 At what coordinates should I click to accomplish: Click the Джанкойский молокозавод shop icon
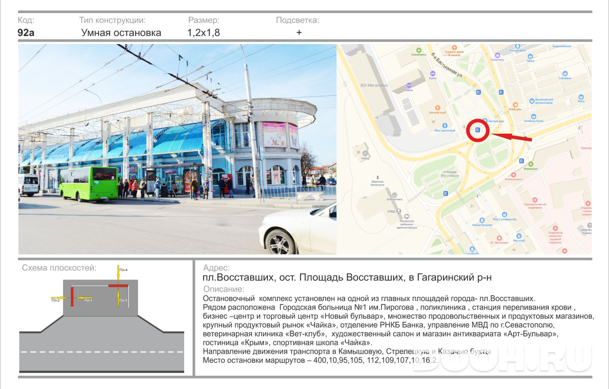point(531,101)
